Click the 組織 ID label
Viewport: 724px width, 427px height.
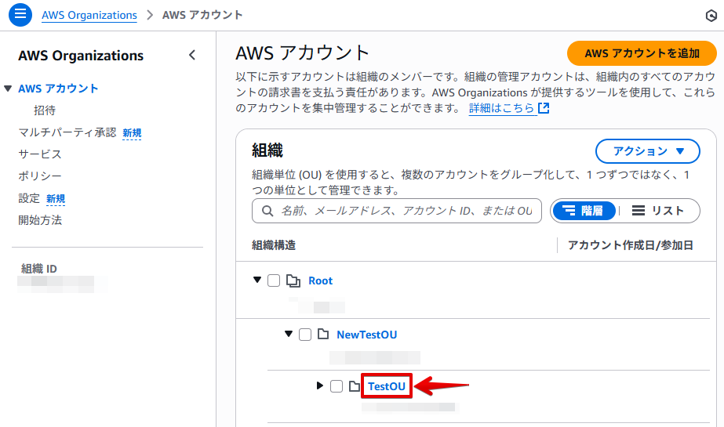tap(38, 269)
